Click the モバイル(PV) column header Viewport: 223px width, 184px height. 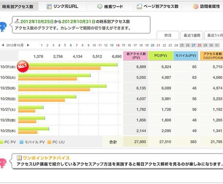point(186,56)
